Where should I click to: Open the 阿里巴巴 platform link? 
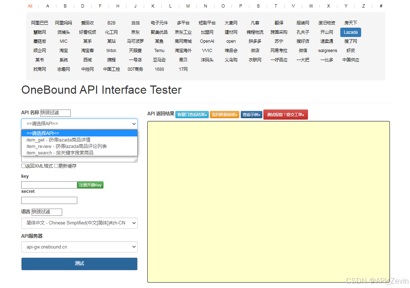tap(40, 23)
